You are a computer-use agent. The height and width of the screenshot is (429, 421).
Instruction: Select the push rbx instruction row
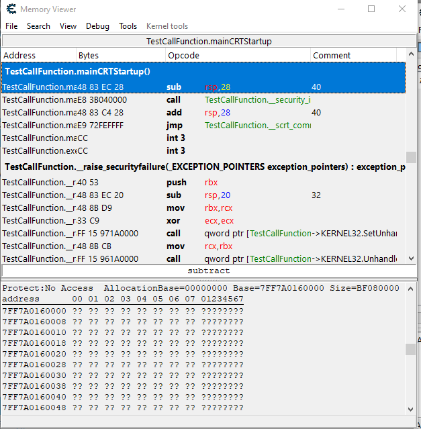(x=203, y=183)
